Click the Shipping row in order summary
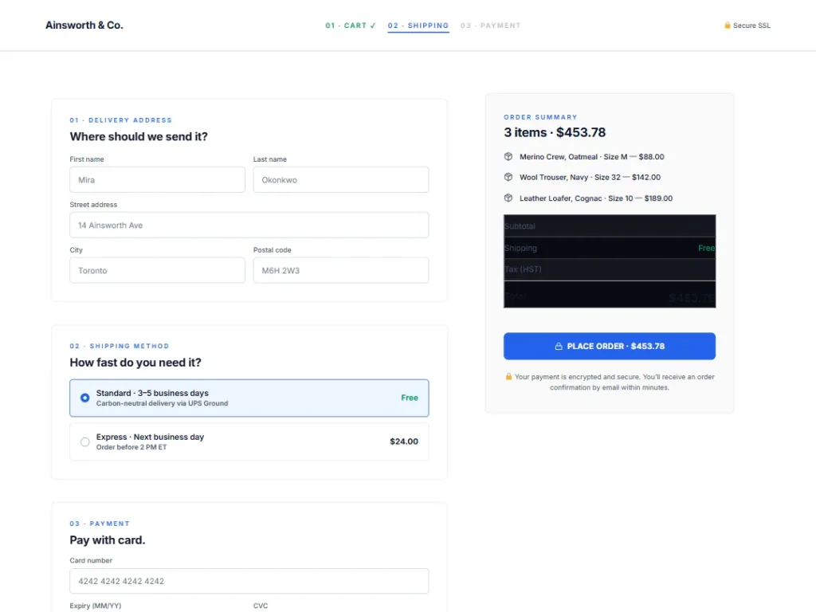 click(x=610, y=249)
